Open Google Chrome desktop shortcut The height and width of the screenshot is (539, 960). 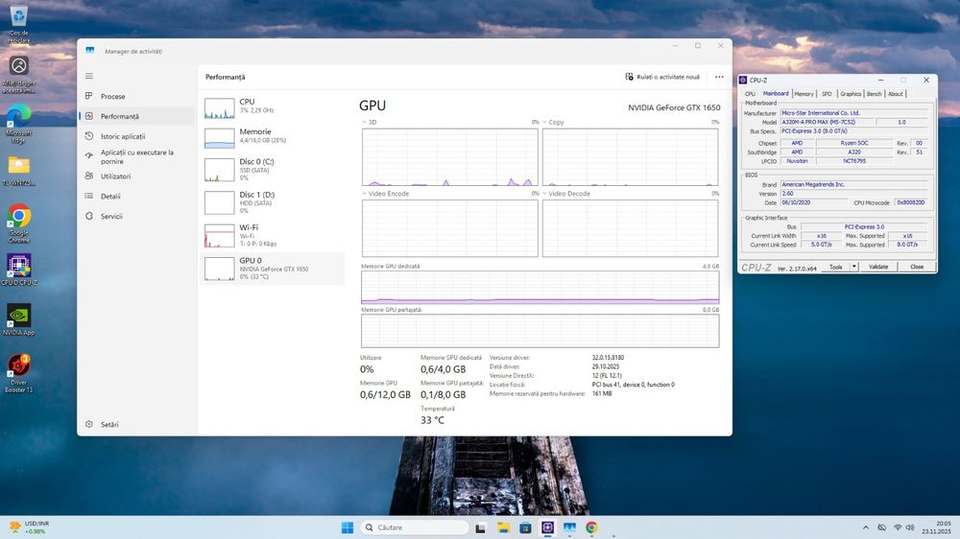(x=19, y=223)
